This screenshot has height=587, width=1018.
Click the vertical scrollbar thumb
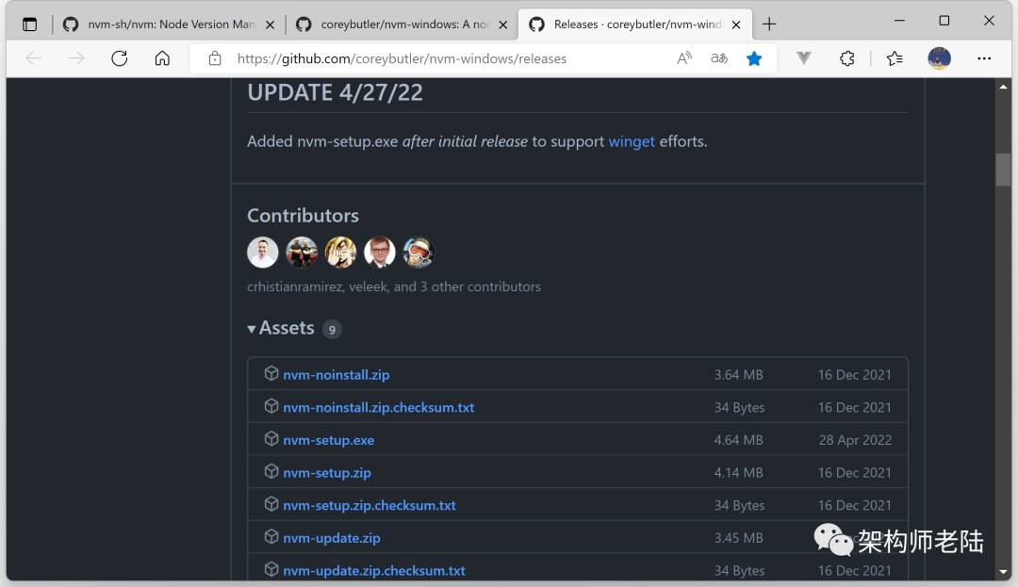(x=1003, y=169)
